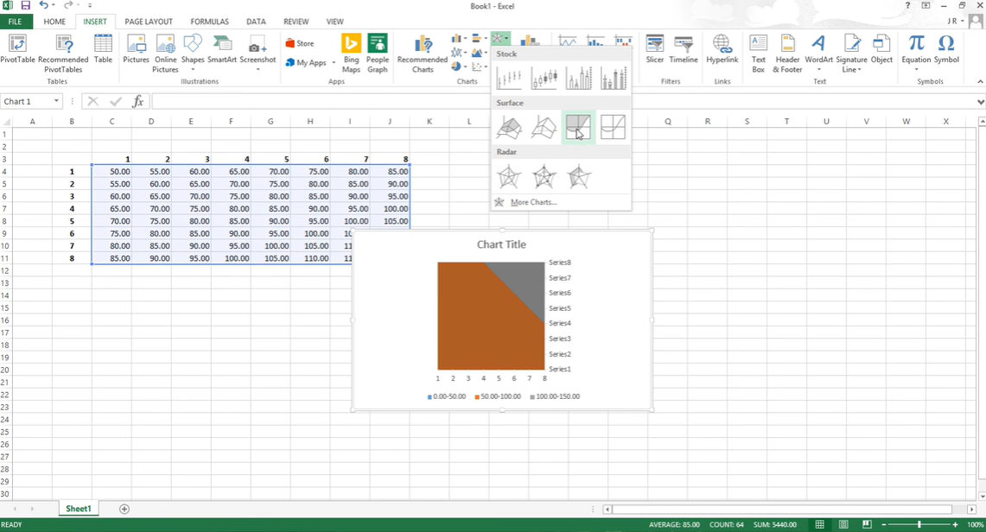Viewport: 986px width, 532px height.
Task: Select the Chart Title text
Action: pyautogui.click(x=501, y=244)
